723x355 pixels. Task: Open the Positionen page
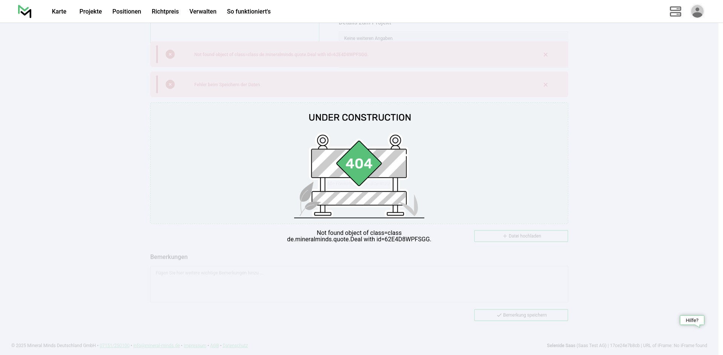tap(127, 12)
